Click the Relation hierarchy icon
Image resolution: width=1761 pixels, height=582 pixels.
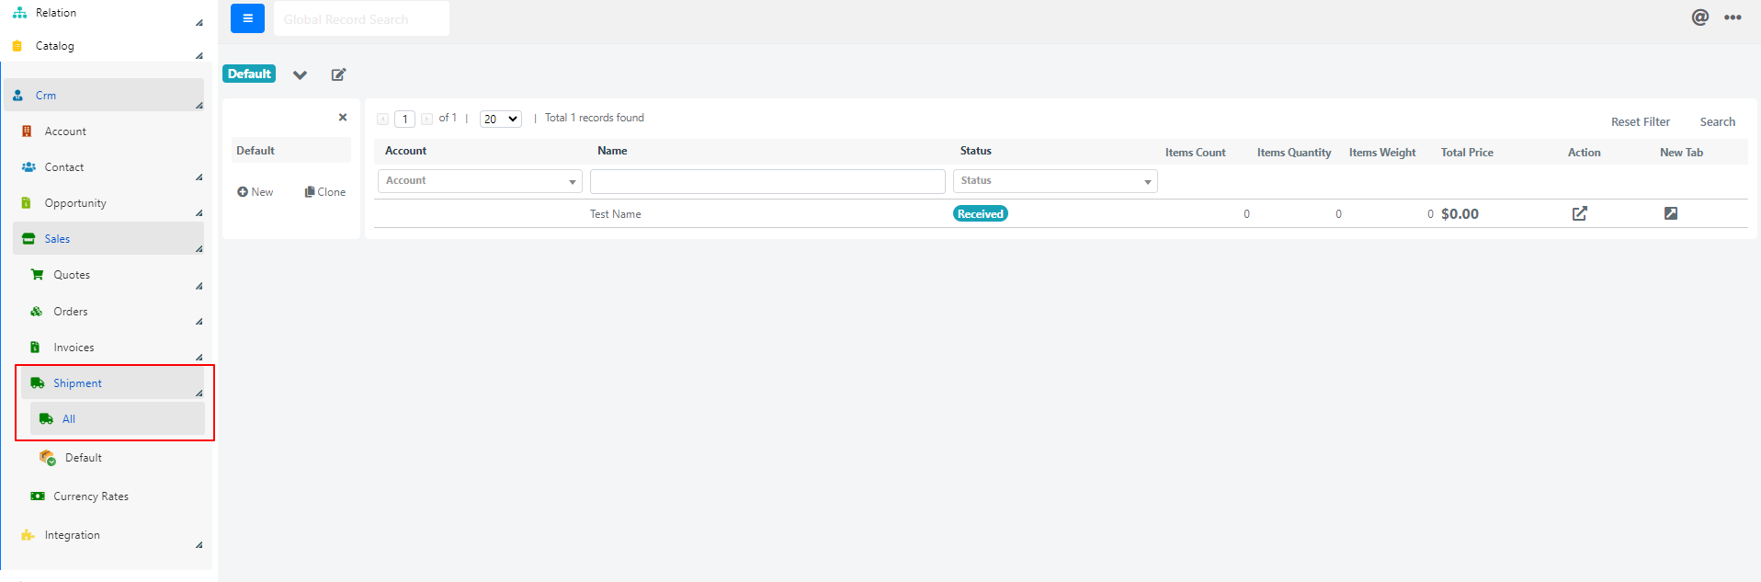pos(19,13)
